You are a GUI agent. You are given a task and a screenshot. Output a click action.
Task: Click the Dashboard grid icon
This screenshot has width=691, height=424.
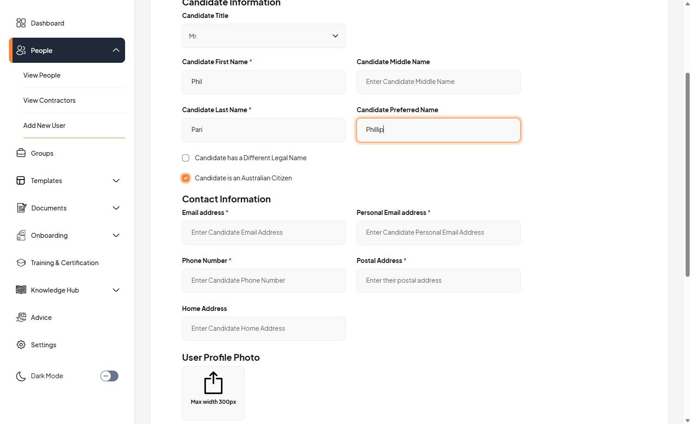click(x=21, y=23)
